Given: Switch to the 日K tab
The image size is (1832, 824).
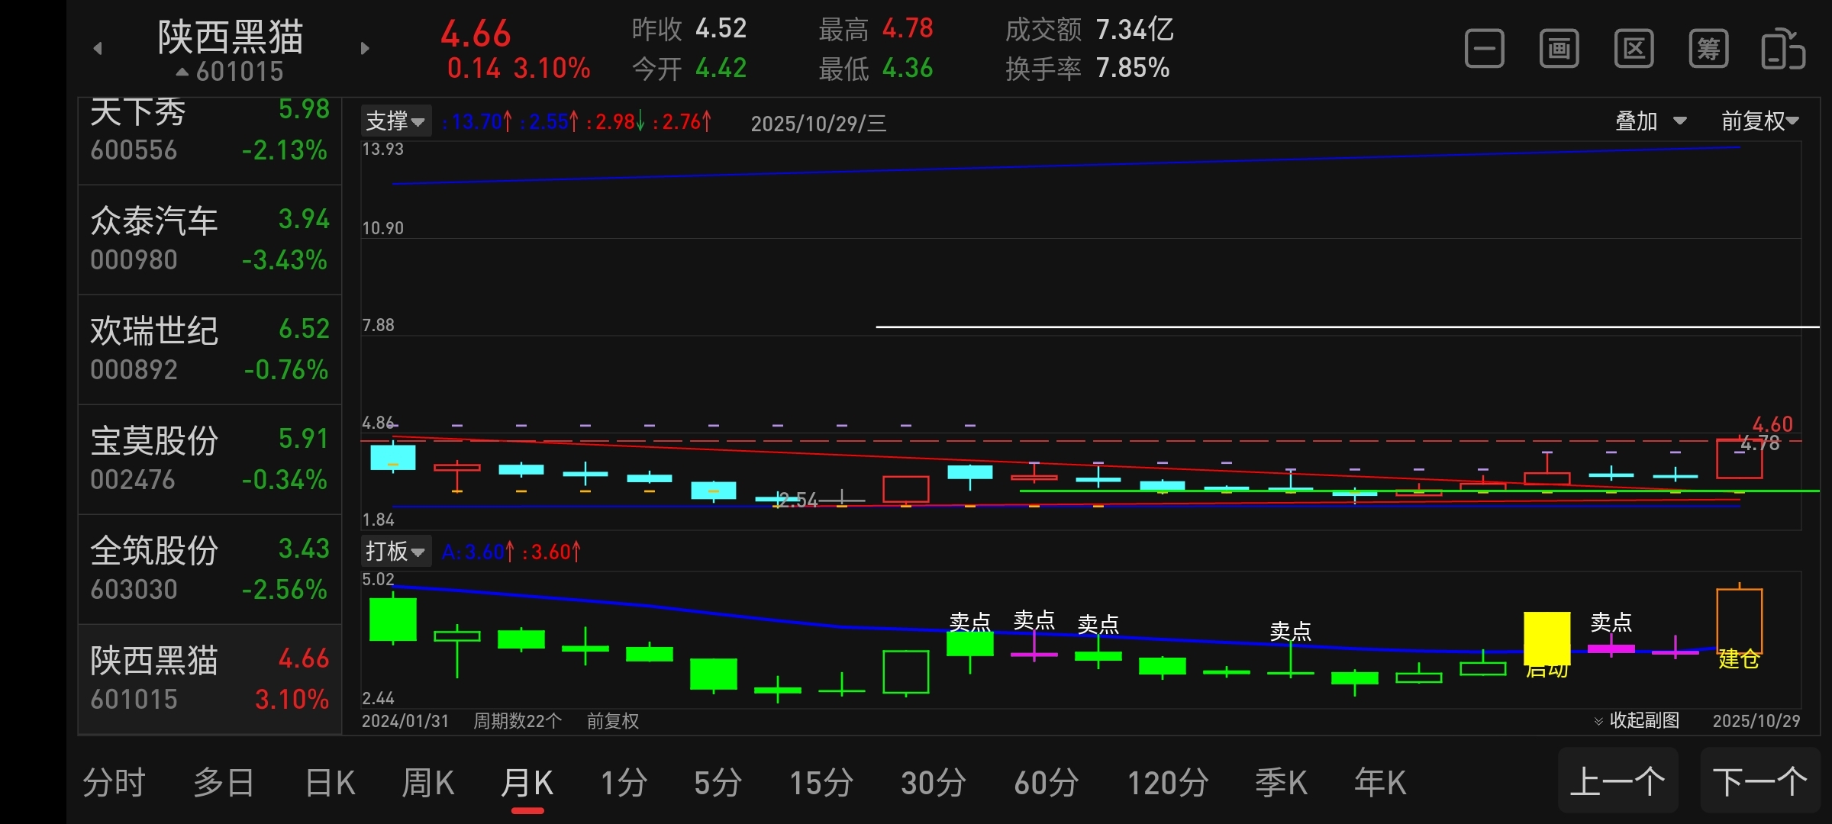Looking at the screenshot, I should [330, 783].
